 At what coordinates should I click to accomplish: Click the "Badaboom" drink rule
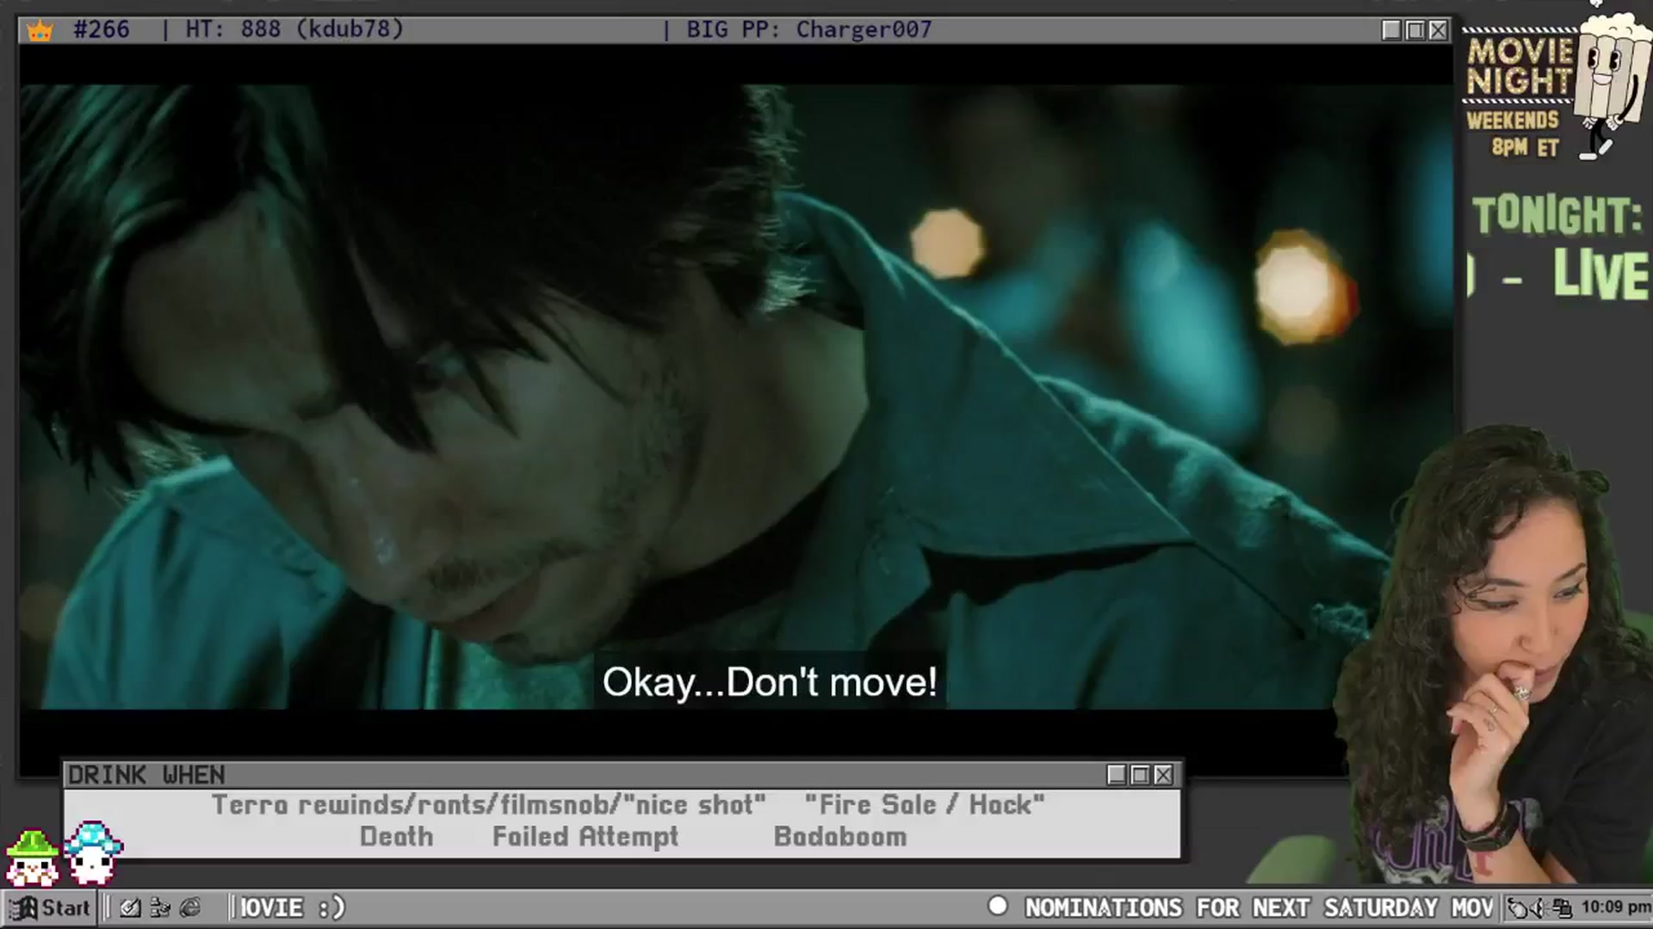click(x=840, y=837)
